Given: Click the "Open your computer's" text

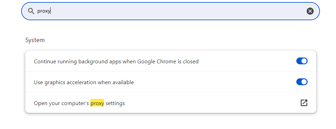Looking at the screenshot, I should pos(61,103).
